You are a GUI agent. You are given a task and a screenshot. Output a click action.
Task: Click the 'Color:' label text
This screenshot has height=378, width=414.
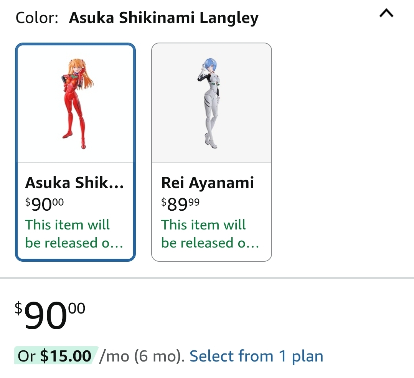tap(37, 18)
